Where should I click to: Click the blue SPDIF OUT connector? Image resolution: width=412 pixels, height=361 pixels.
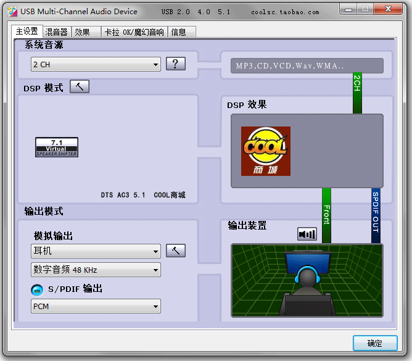(376, 215)
